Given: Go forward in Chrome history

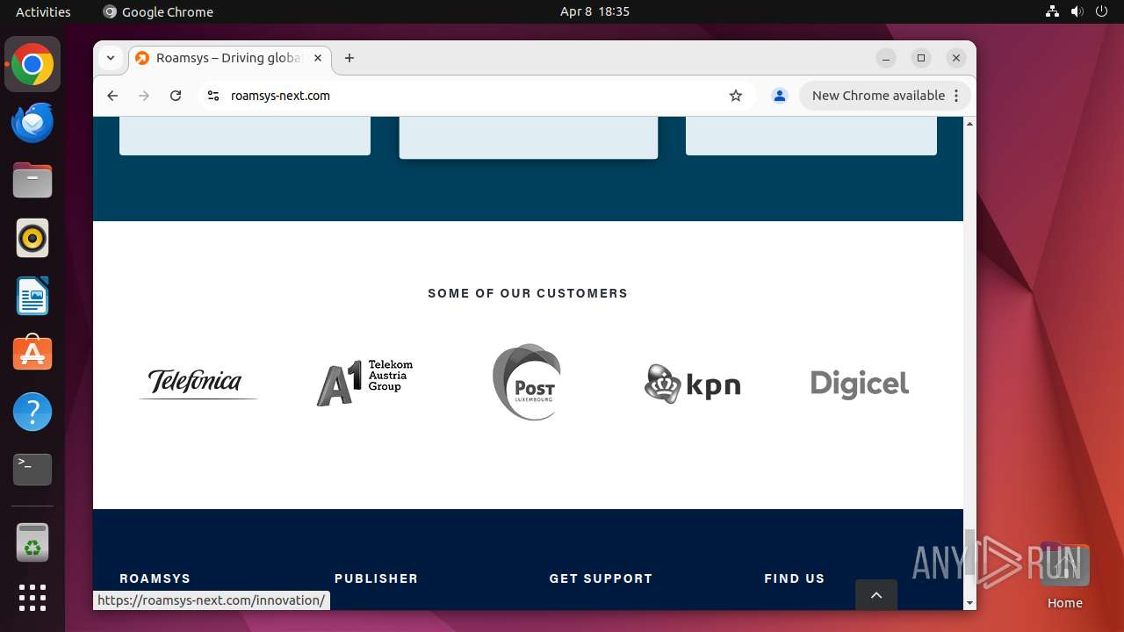Looking at the screenshot, I should tap(144, 96).
